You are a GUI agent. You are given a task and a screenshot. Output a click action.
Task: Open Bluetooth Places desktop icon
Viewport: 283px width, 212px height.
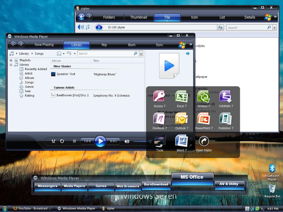(272, 169)
